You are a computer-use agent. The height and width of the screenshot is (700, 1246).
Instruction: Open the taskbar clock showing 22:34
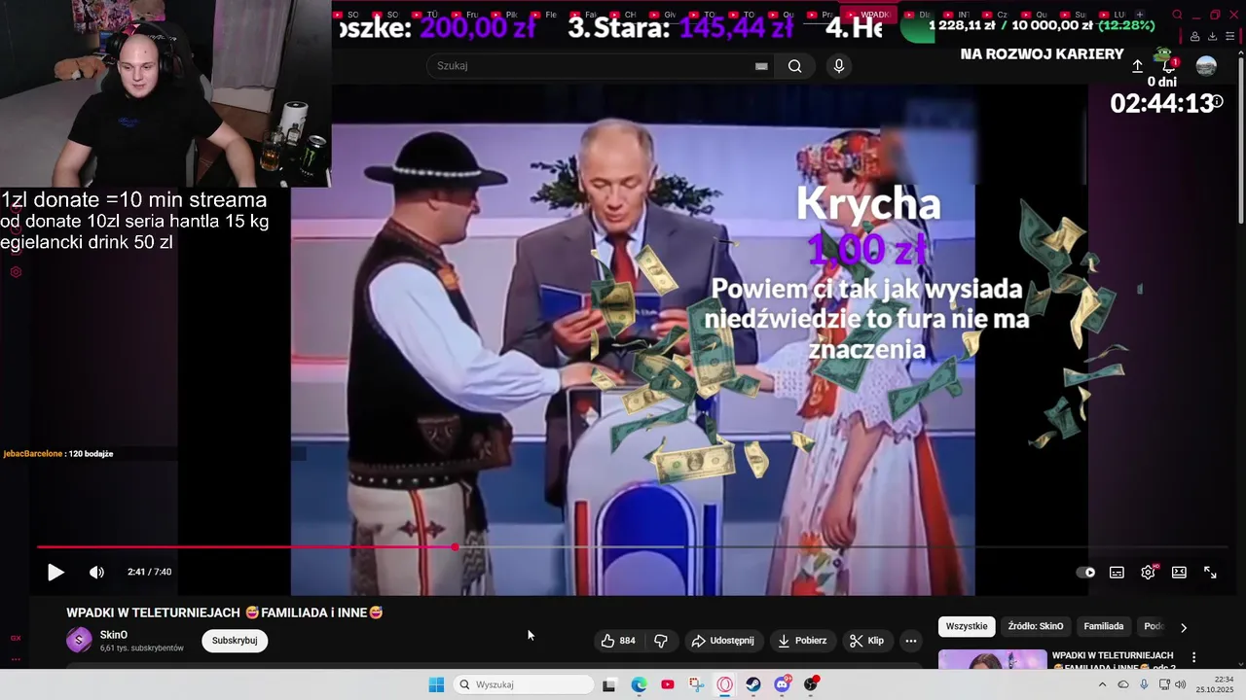coord(1217,684)
